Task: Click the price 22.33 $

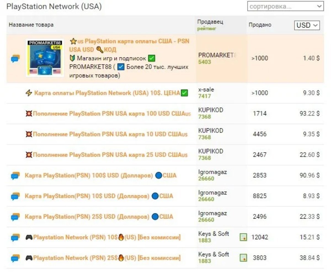Action: click(x=310, y=217)
